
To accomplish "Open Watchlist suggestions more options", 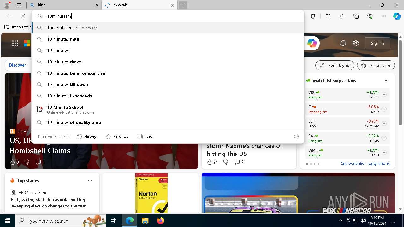I will coord(385,81).
